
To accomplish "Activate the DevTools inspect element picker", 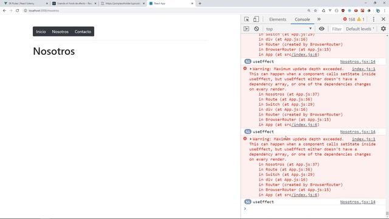I will [246, 19].
